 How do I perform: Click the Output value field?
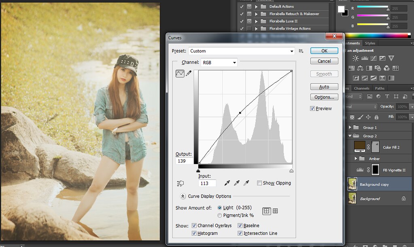click(185, 161)
